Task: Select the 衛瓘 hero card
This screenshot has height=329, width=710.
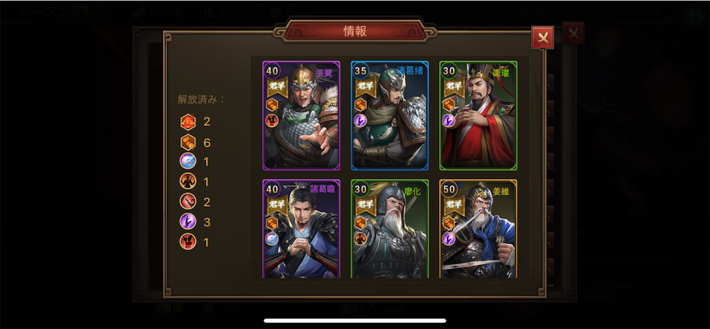Action: pos(478,115)
